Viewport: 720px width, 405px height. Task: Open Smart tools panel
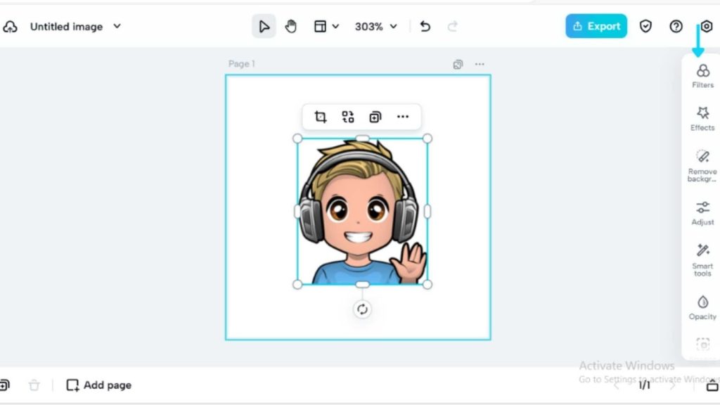(x=702, y=259)
